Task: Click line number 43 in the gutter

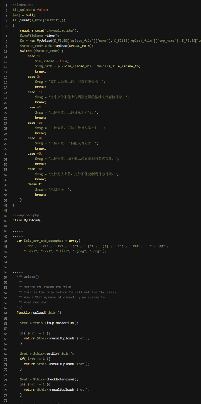Action: tap(6, 221)
